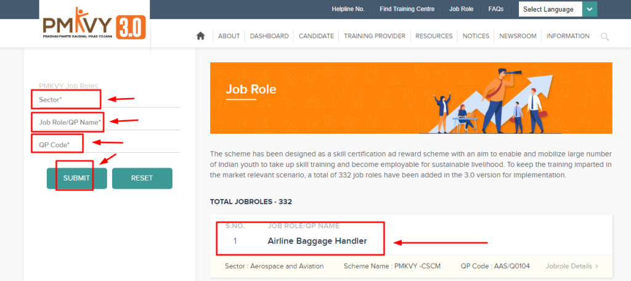Open the ABOUT menu
This screenshot has width=631, height=281.
[x=229, y=36]
